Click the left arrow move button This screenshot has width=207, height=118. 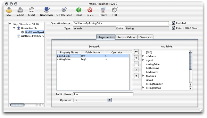point(136,52)
